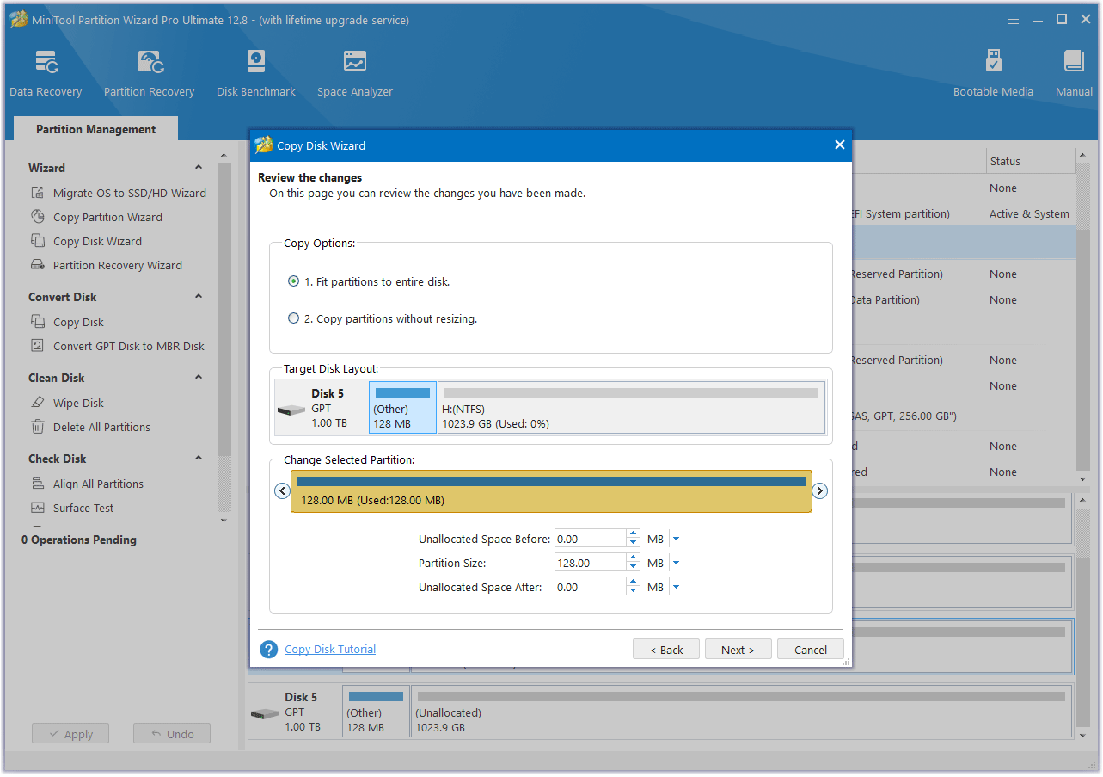The width and height of the screenshot is (1103, 777).
Task: Close the Copy Disk Wizard dialog
Action: (840, 145)
